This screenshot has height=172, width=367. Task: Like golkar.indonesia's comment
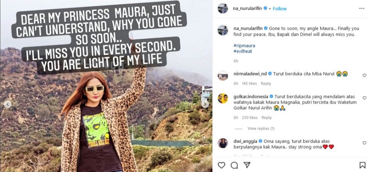pyautogui.click(x=364, y=98)
